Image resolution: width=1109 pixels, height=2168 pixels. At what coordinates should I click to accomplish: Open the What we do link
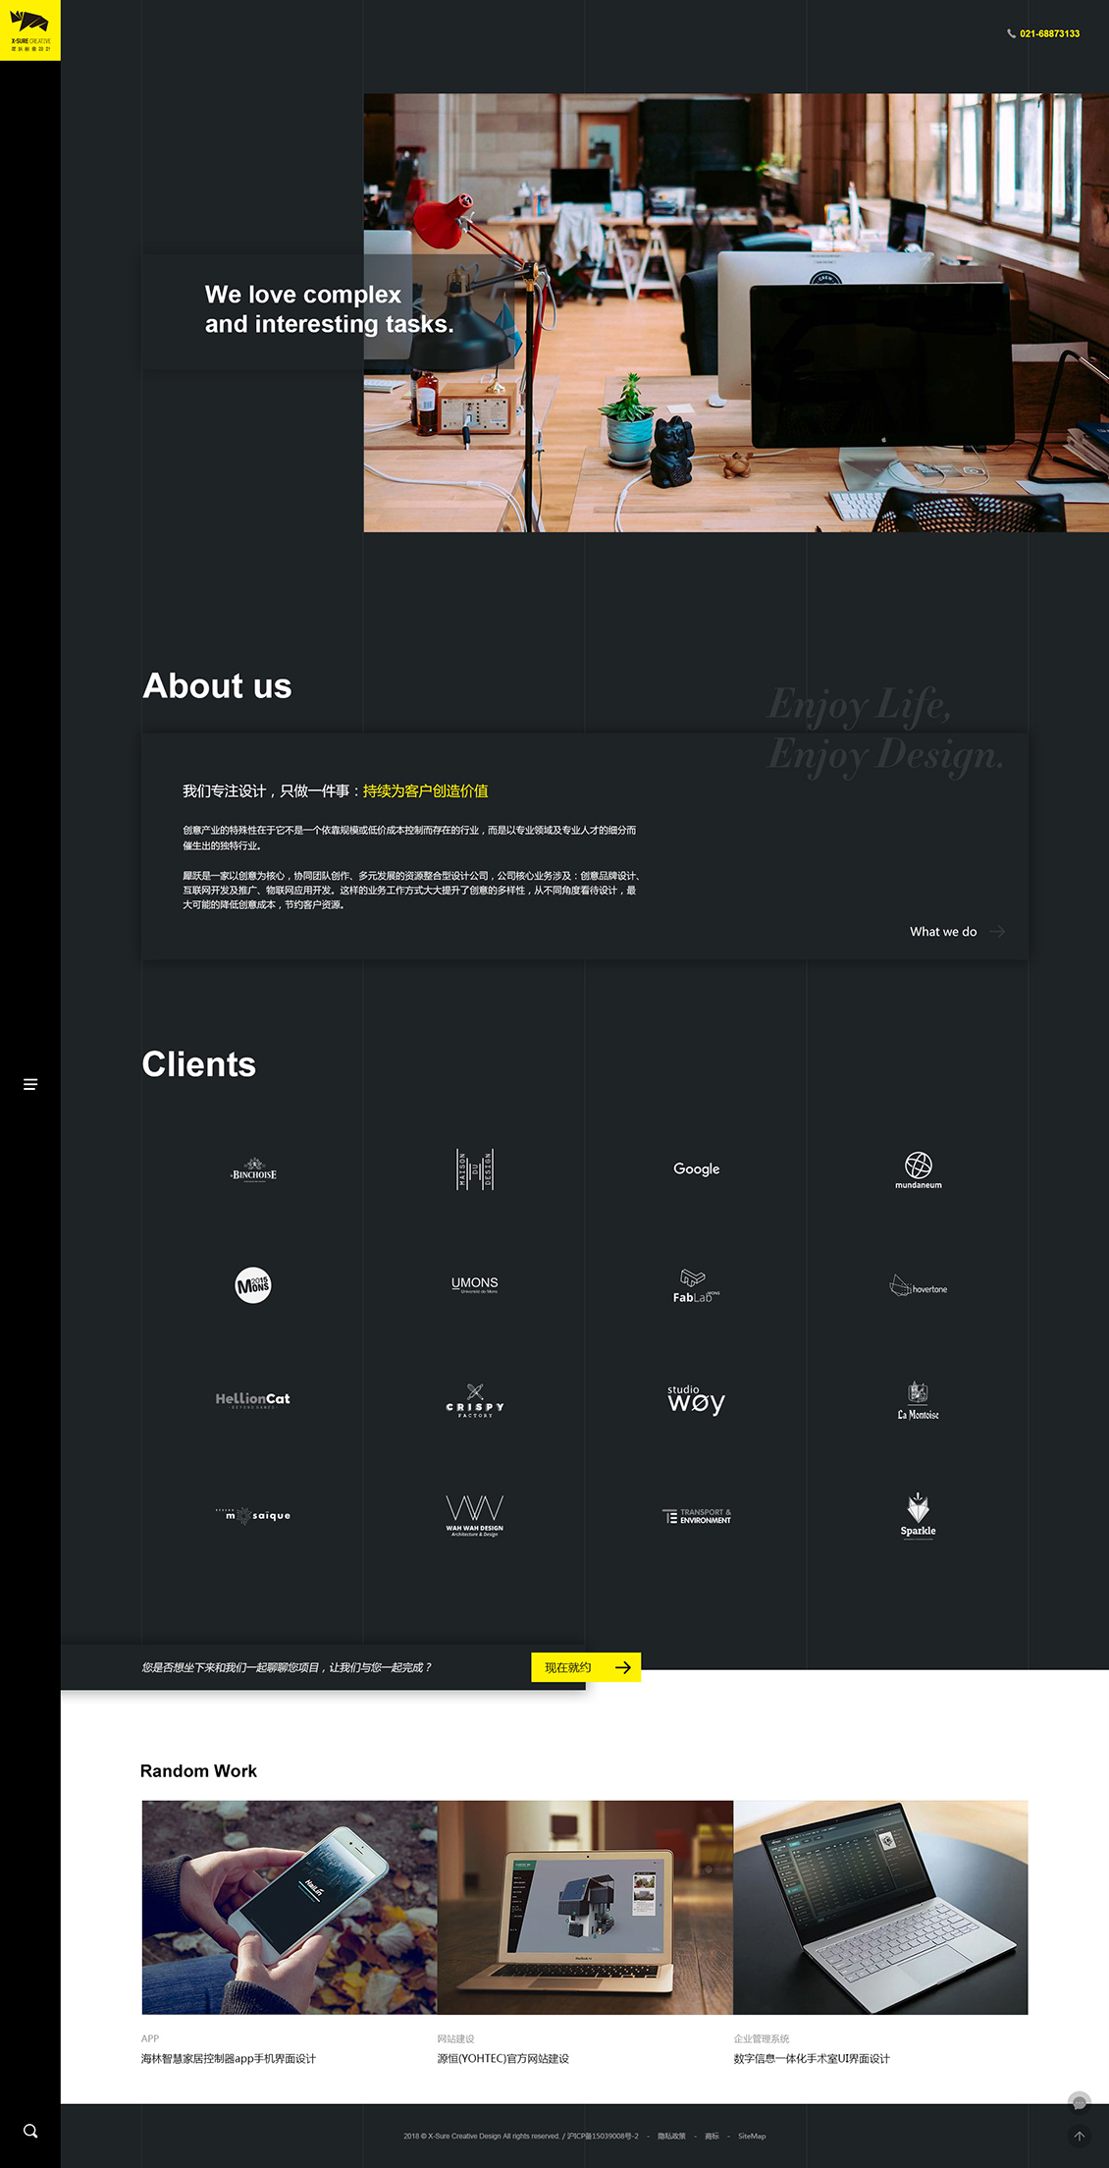943,932
